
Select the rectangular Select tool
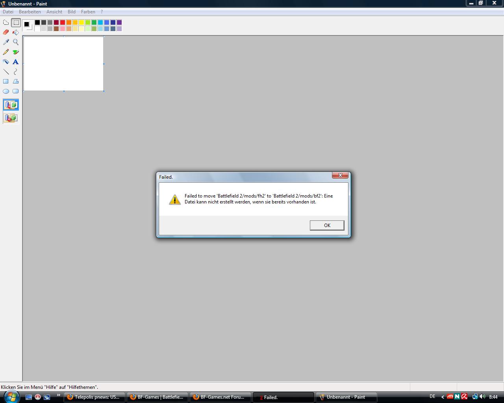[x=16, y=22]
